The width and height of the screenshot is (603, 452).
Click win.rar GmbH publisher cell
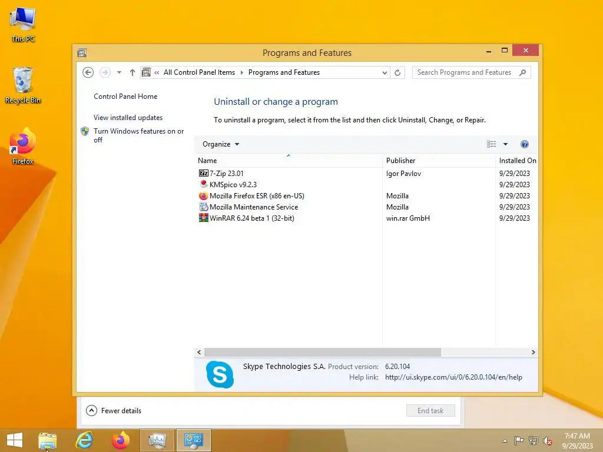pyautogui.click(x=407, y=218)
